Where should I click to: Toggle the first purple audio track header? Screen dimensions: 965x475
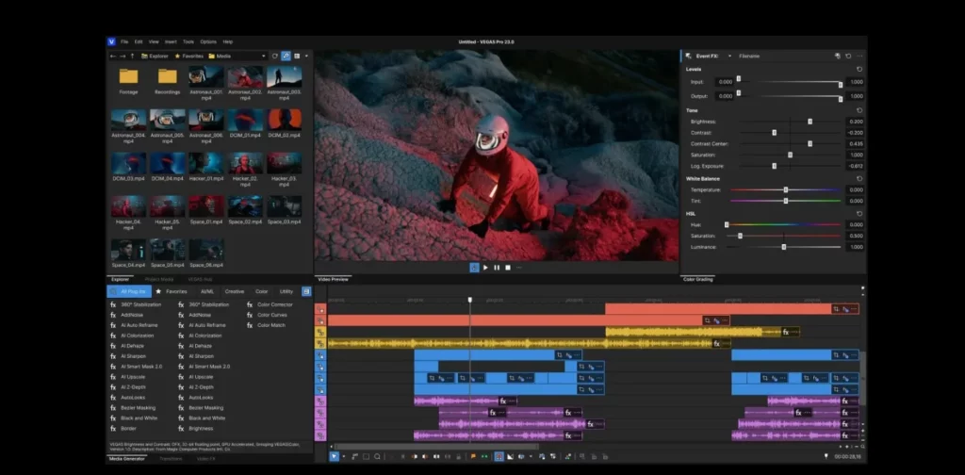(320, 401)
